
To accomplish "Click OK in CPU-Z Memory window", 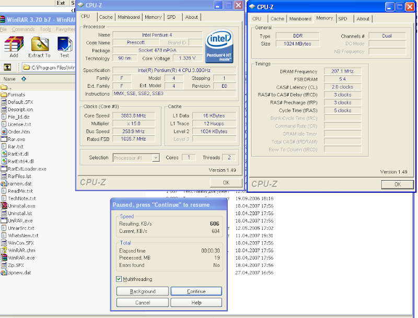I will pos(398,184).
